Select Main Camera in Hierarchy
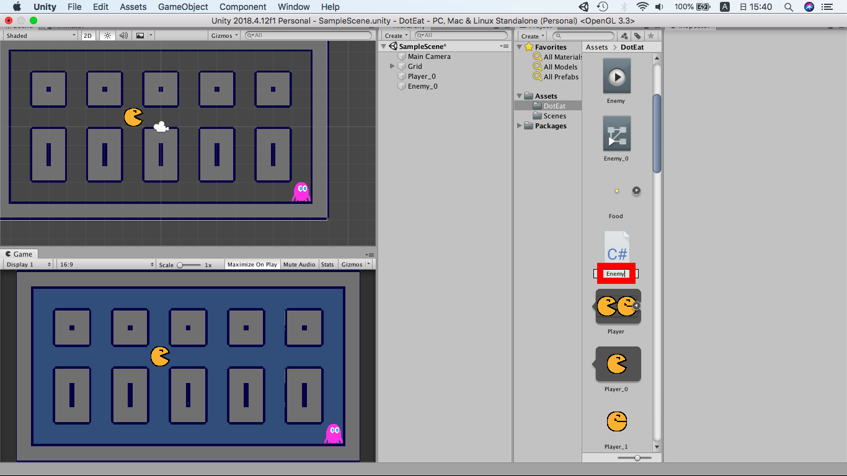Image resolution: width=847 pixels, height=476 pixels. (x=429, y=56)
